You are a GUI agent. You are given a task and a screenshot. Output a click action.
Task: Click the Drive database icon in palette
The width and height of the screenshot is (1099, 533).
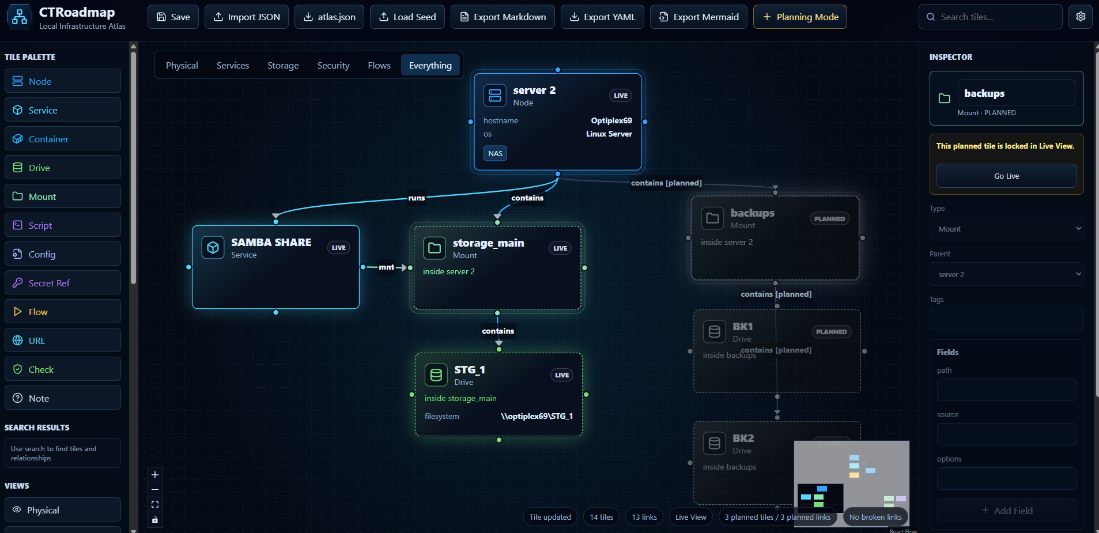pyautogui.click(x=18, y=168)
